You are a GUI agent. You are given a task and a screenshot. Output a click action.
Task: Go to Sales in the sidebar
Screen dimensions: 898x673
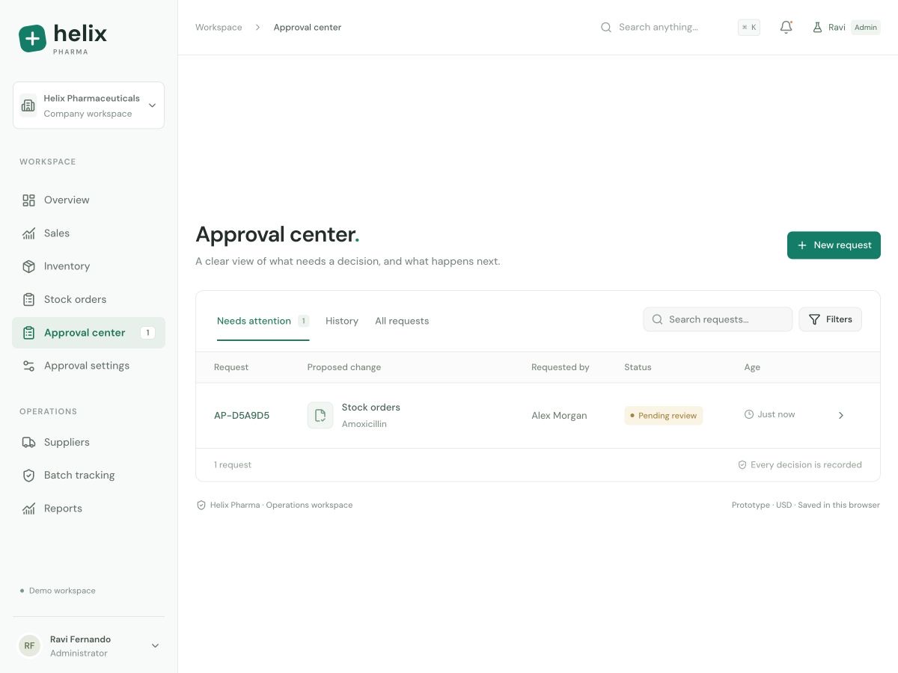[x=88, y=233]
